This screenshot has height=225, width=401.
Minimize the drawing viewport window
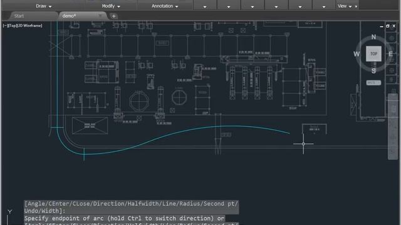382,26
